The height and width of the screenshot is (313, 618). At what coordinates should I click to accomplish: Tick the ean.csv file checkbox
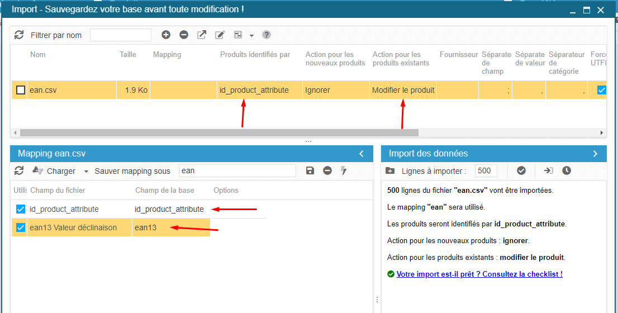(21, 90)
